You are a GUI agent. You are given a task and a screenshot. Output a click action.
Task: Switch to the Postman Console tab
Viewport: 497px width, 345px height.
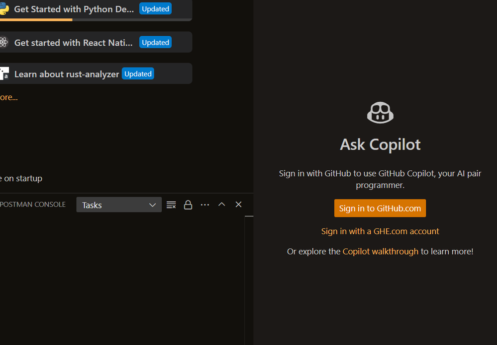[x=33, y=205]
